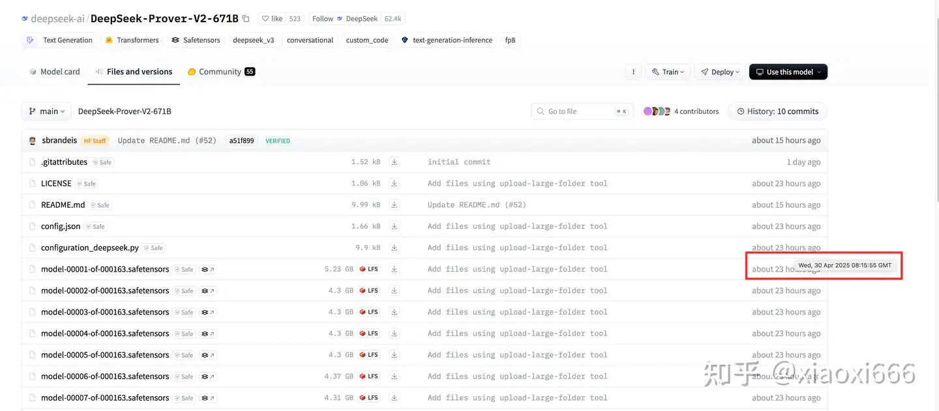The width and height of the screenshot is (939, 411).
Task: Open safetensors viewer for model-00006 file
Action: [x=207, y=377]
